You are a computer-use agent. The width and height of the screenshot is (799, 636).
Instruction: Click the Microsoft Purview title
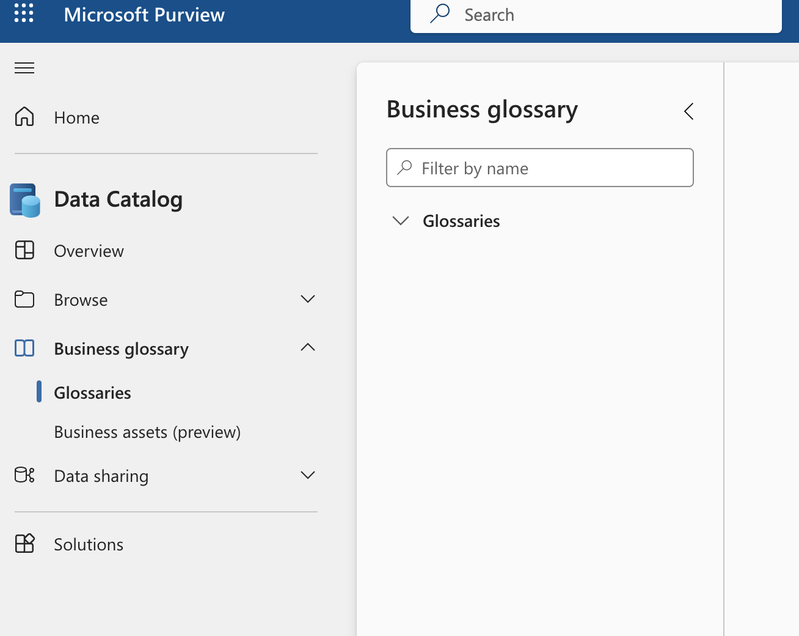[x=144, y=15]
